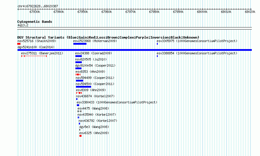This screenshot has height=156, width=260.
Task: Open the esv24388 (Conrad2009) label
Action: click(93, 53)
